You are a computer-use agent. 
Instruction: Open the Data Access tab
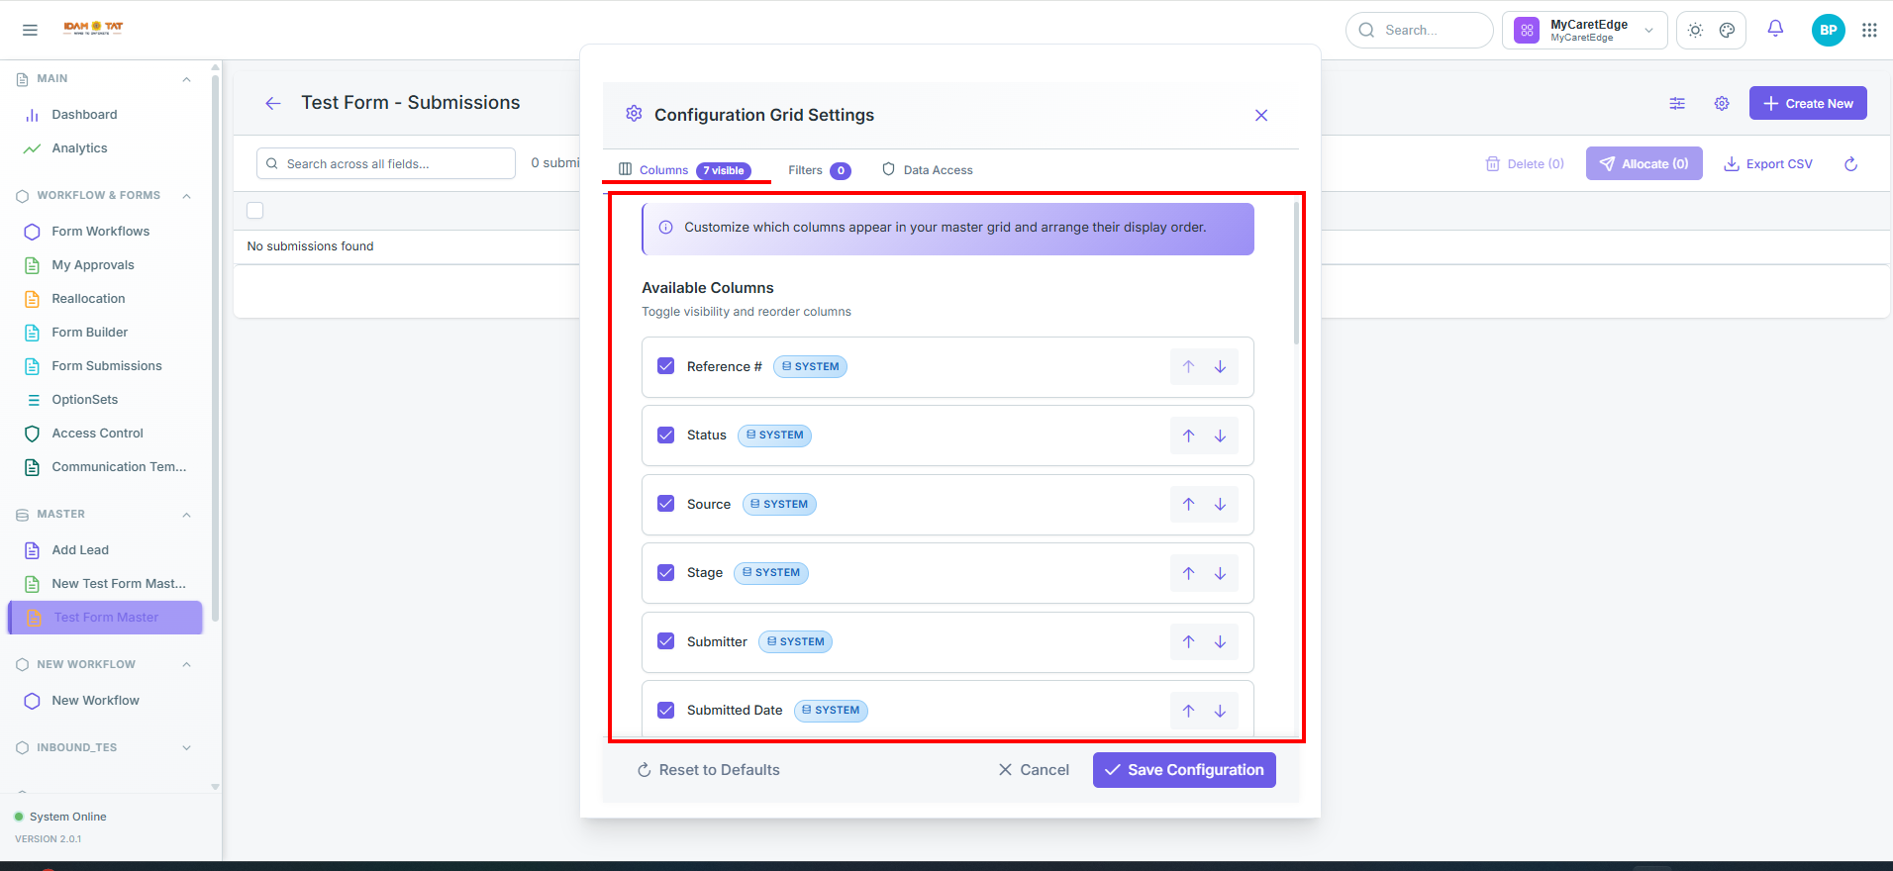(928, 170)
